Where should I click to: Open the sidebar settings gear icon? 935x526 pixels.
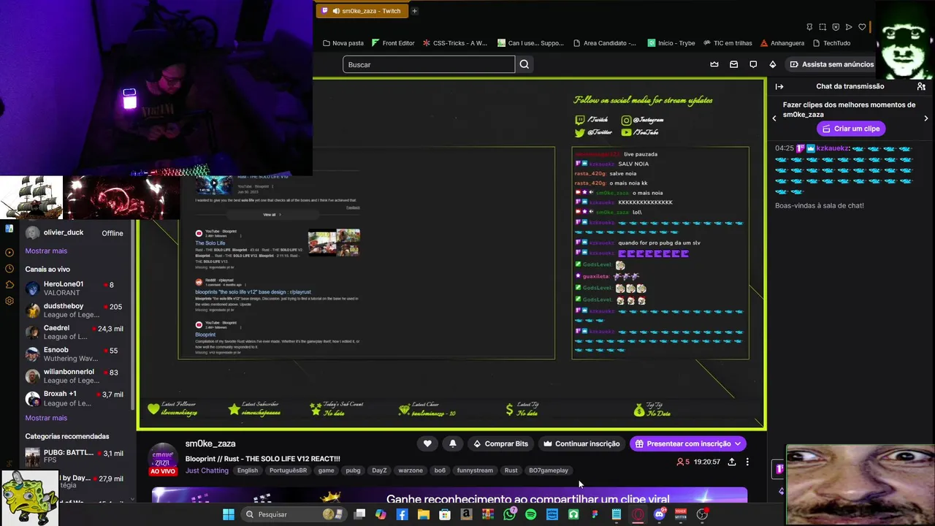click(9, 301)
